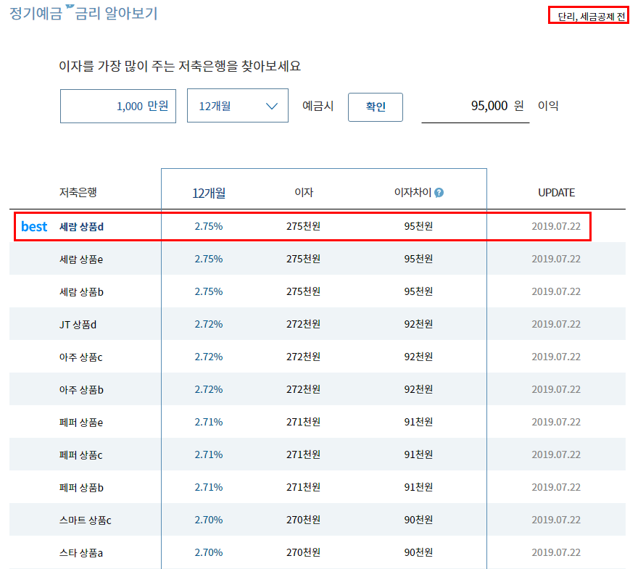Click 271천원 interest for 페퍼 상품e
Image resolution: width=630 pixels, height=569 pixels.
tap(303, 422)
